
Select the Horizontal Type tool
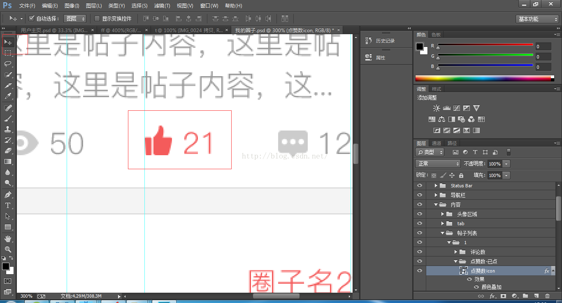pyautogui.click(x=8, y=205)
